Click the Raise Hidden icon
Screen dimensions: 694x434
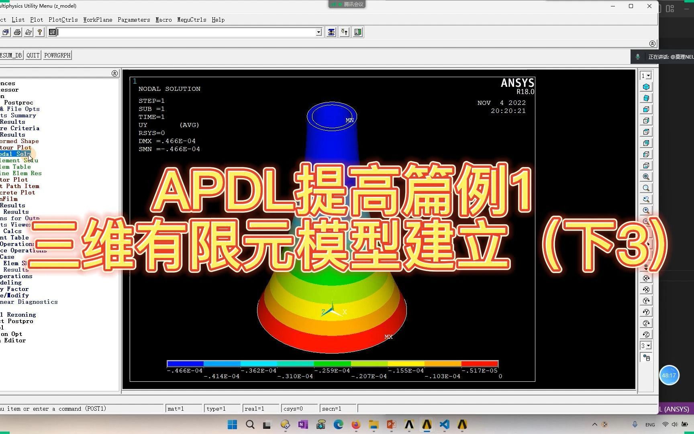click(x=331, y=32)
